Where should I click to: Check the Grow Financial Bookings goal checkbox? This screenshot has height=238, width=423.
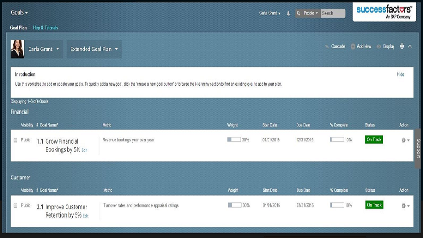pos(16,140)
